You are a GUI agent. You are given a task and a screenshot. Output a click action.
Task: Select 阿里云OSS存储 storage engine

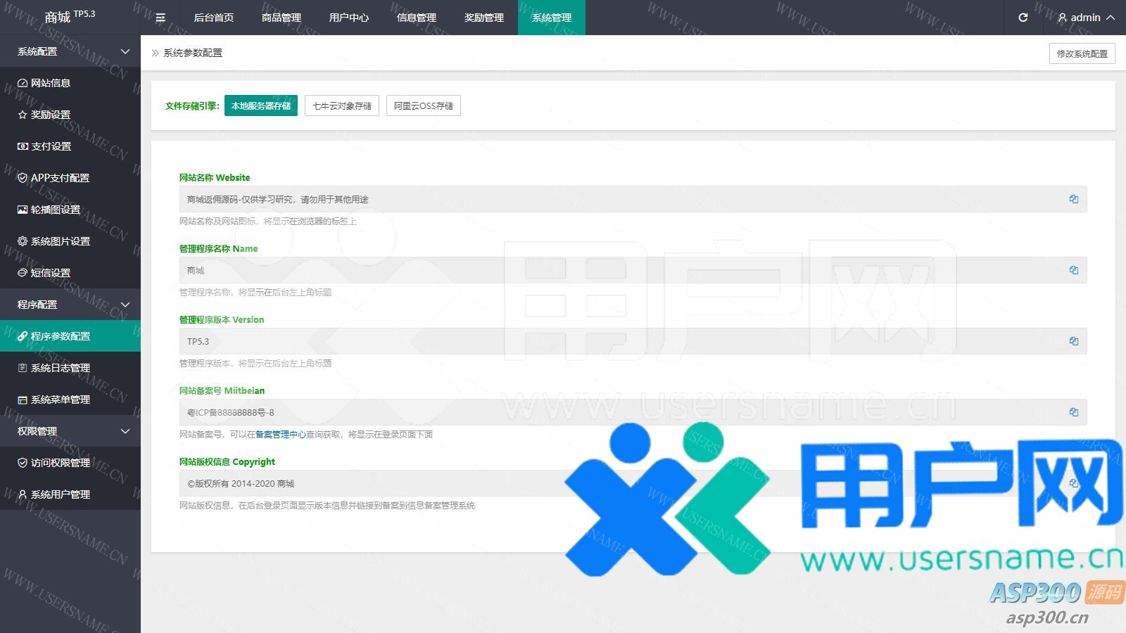(x=424, y=105)
